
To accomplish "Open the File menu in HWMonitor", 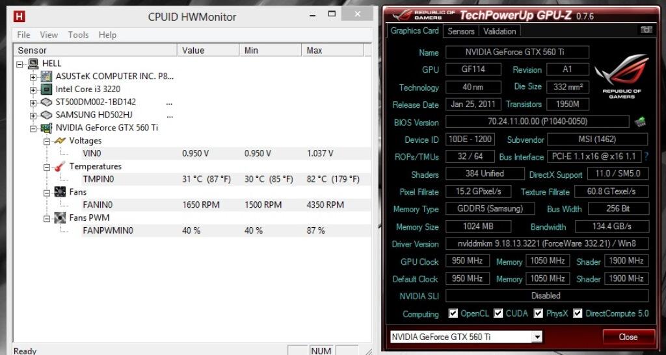I will [x=23, y=35].
